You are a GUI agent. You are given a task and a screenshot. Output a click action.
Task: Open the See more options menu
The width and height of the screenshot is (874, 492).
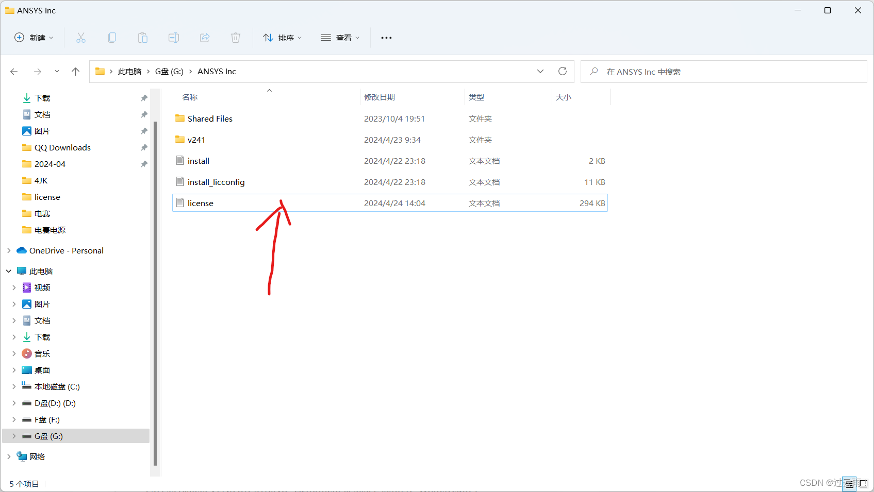tap(386, 37)
